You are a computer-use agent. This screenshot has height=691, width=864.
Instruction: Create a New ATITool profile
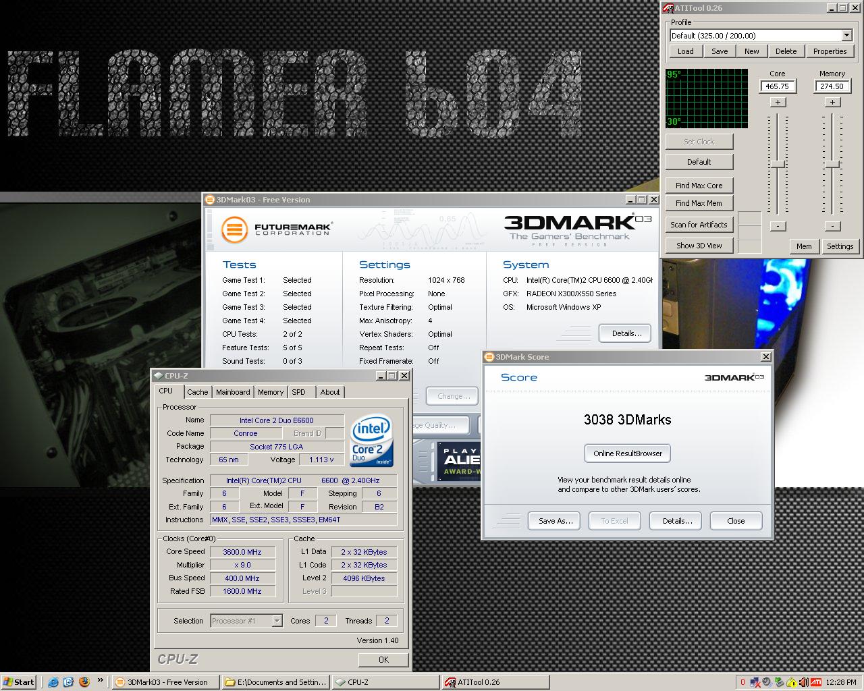point(752,51)
